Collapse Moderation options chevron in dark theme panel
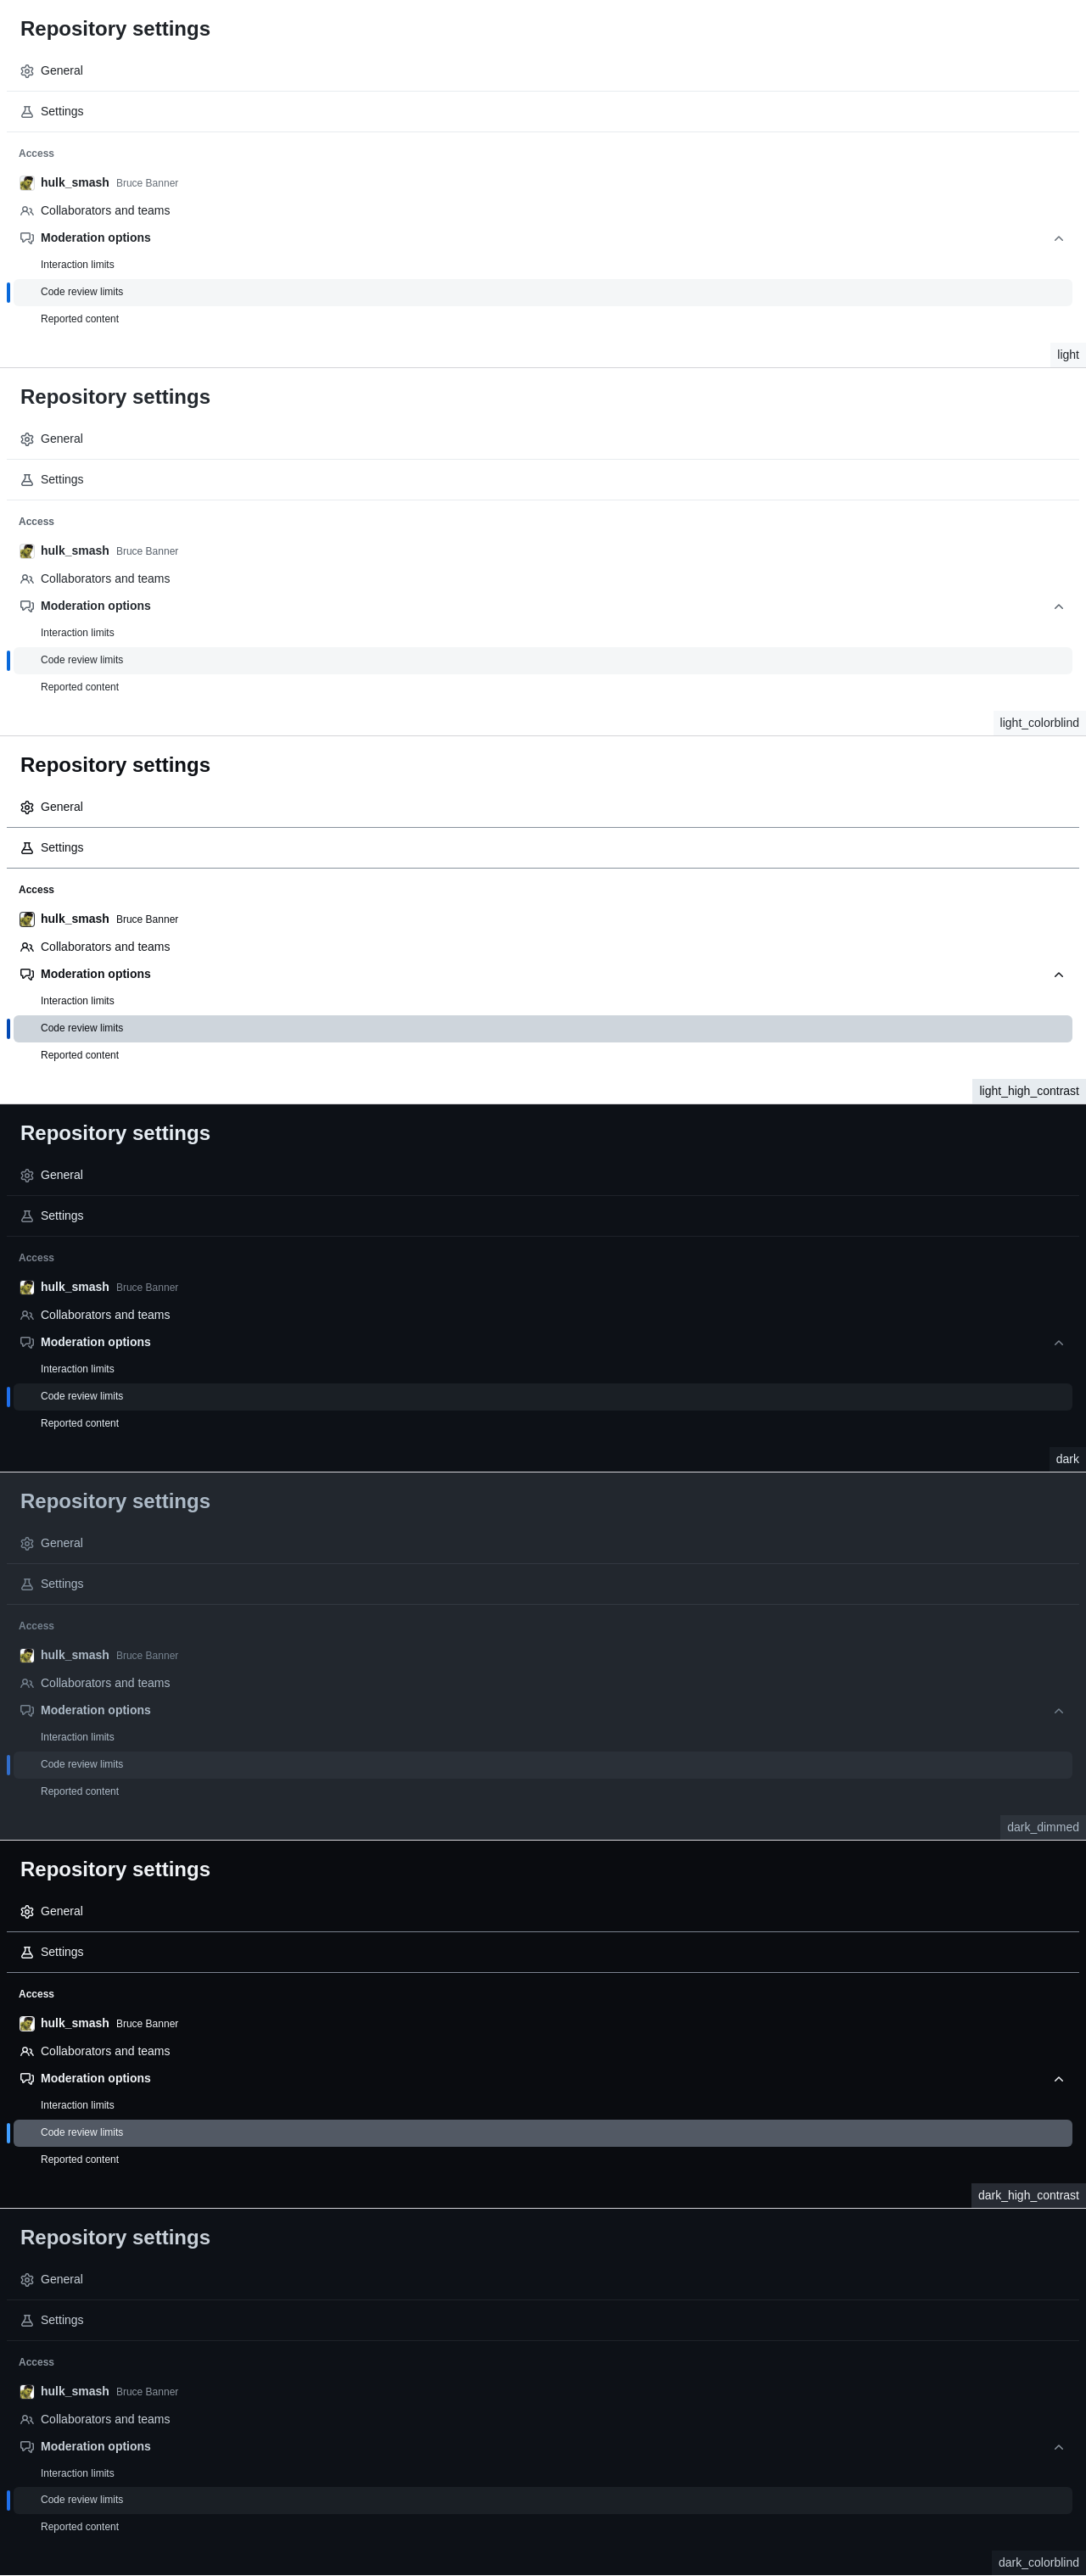The image size is (1086, 2576). pyautogui.click(x=1058, y=1342)
